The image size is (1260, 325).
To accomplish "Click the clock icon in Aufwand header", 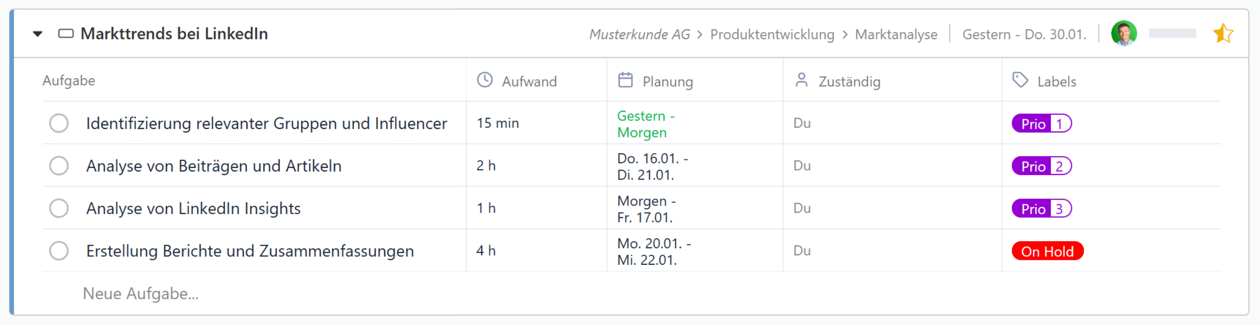I will (x=485, y=80).
